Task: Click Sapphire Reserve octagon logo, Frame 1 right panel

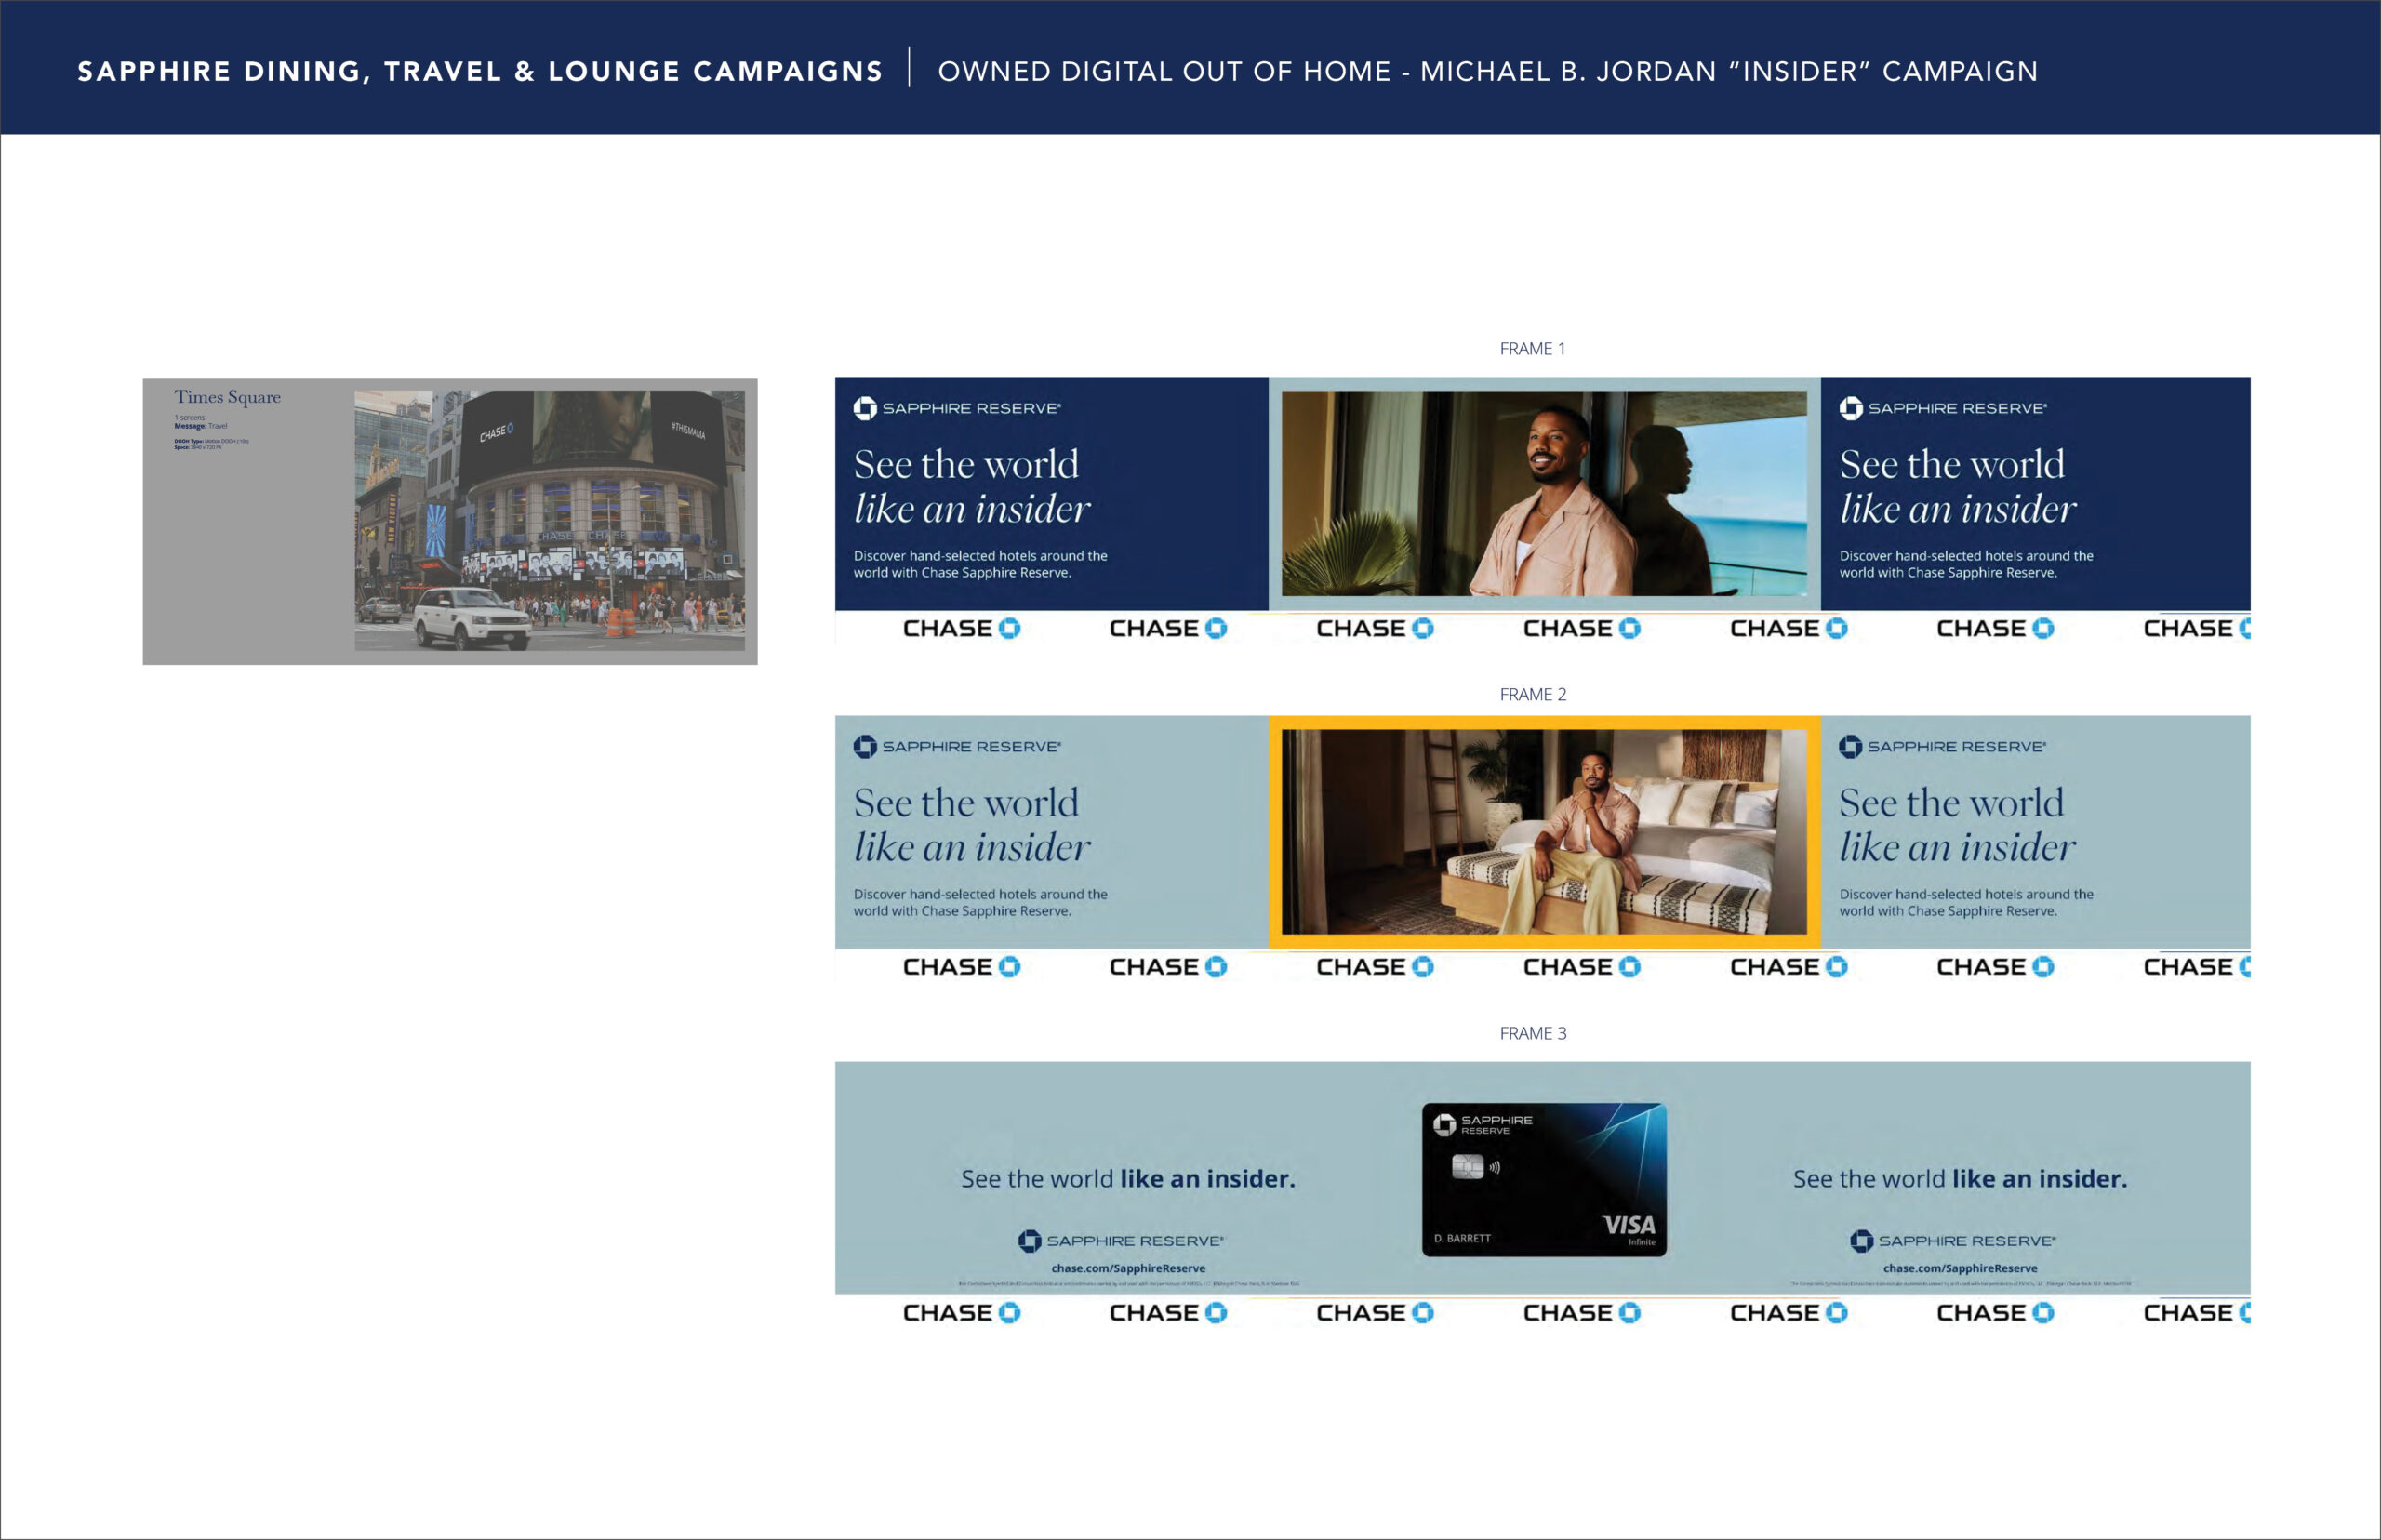Action: [x=1851, y=408]
